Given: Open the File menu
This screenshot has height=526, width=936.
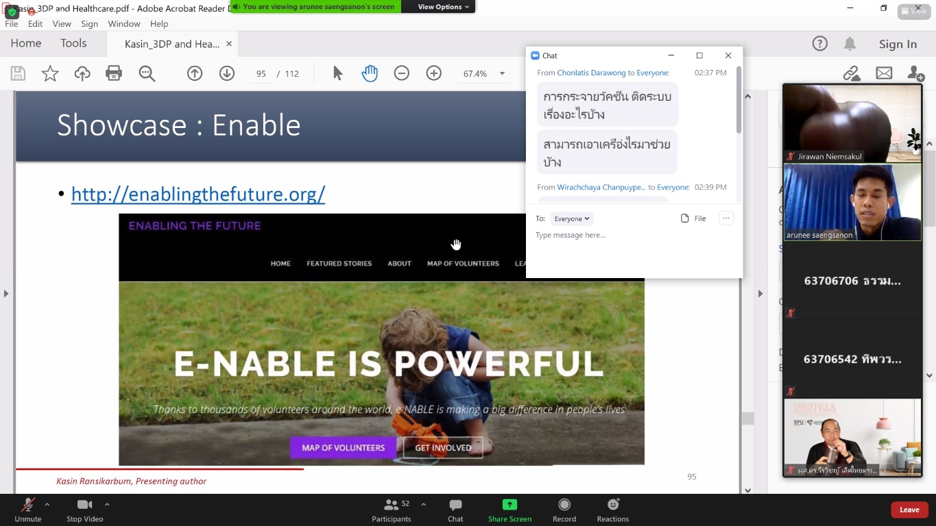Looking at the screenshot, I should click(12, 23).
